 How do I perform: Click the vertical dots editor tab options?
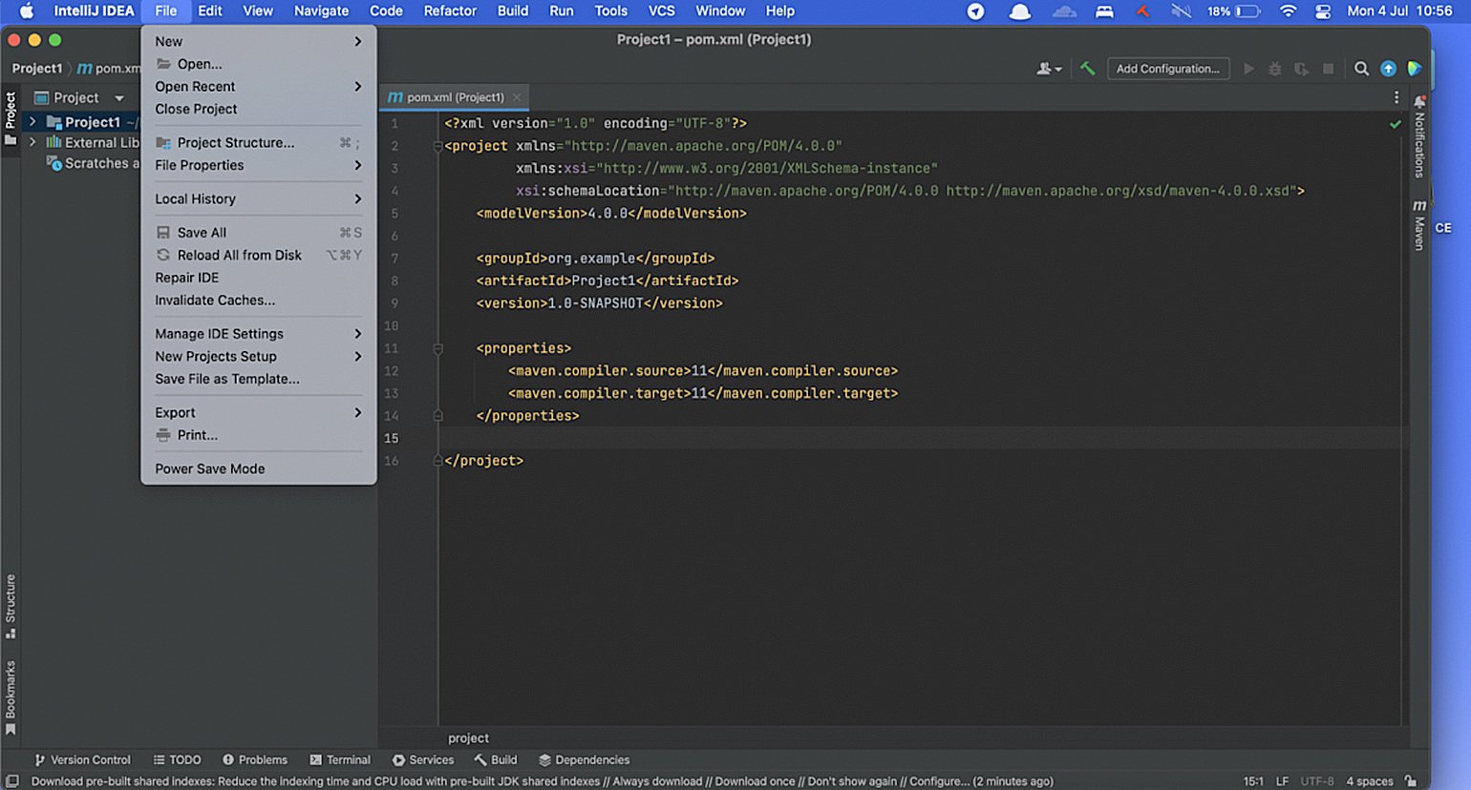1396,97
